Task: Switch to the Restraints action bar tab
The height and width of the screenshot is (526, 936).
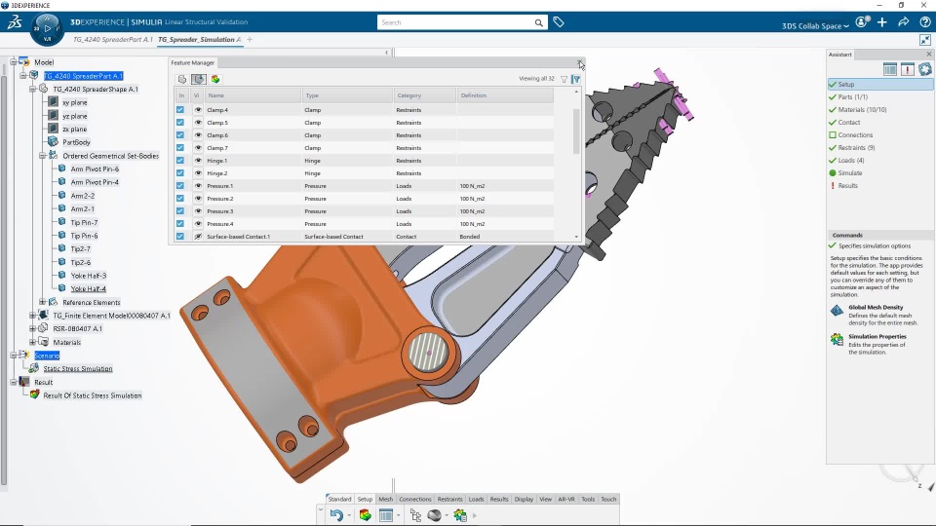Action: [x=450, y=499]
